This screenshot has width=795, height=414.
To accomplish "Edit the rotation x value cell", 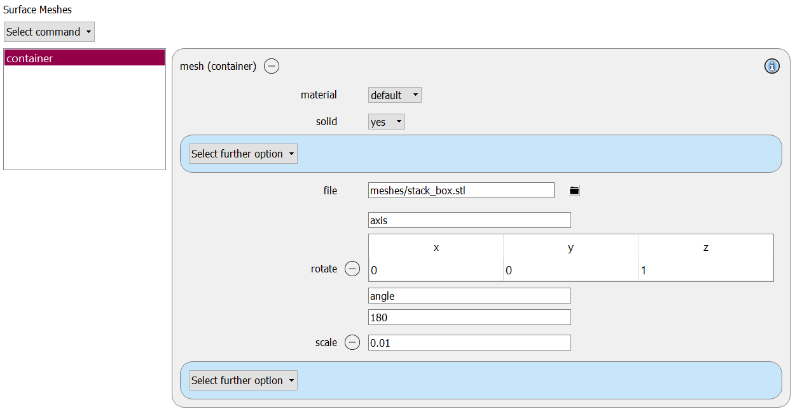I will (x=436, y=270).
